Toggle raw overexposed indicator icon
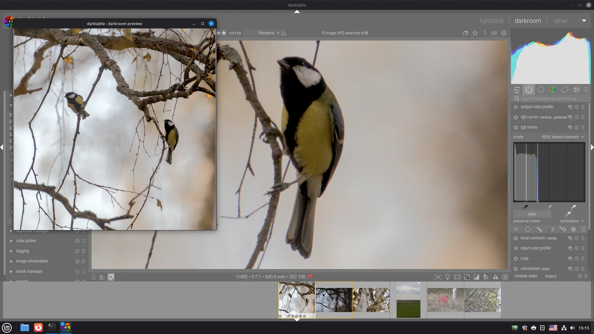The height and width of the screenshot is (334, 594). [x=467, y=277]
